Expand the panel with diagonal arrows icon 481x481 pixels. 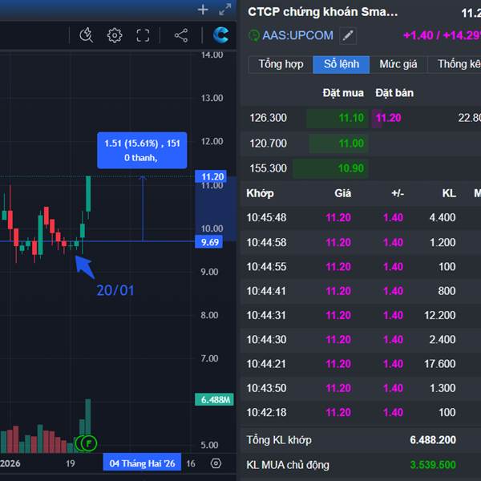coord(224,10)
